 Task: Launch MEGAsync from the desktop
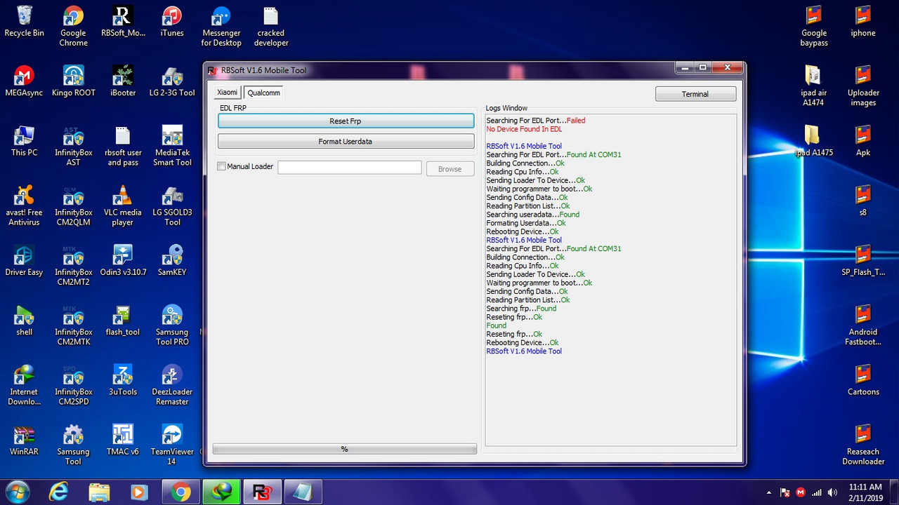(x=24, y=81)
